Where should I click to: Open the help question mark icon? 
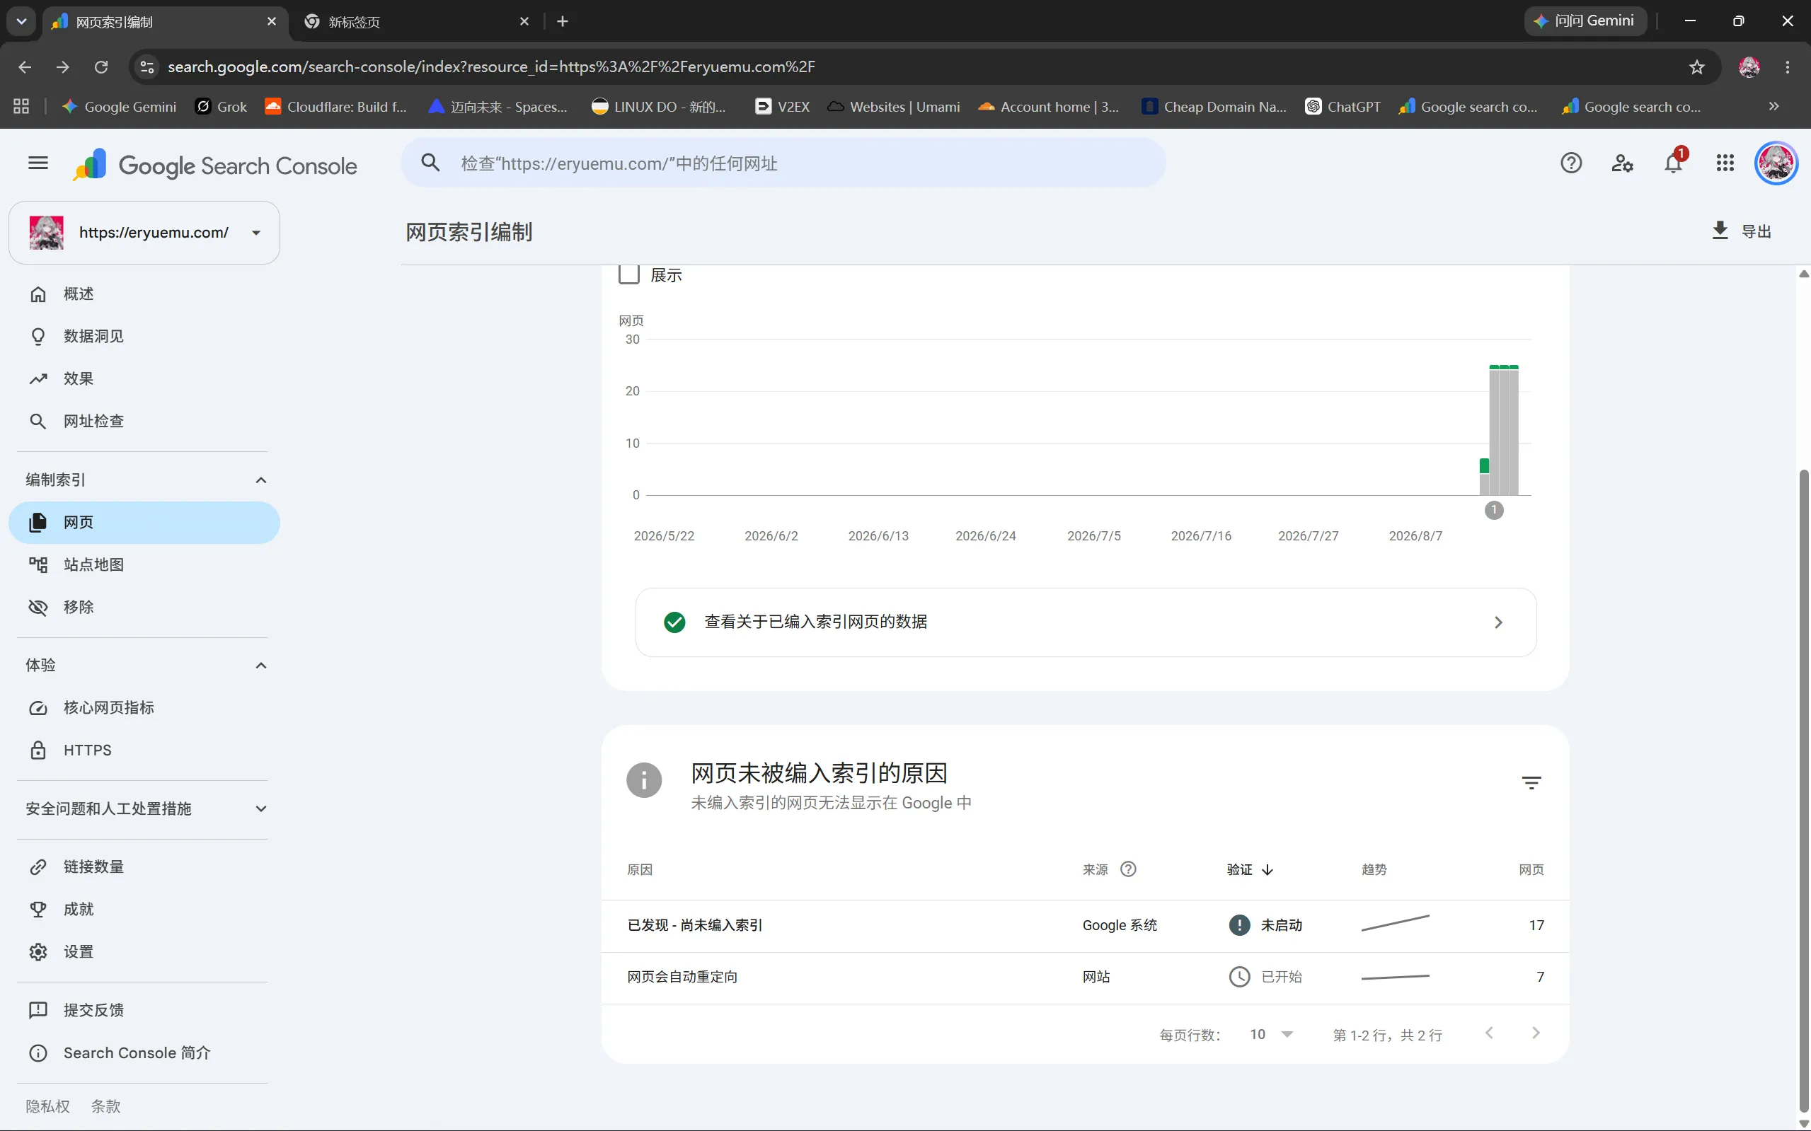click(x=1571, y=163)
